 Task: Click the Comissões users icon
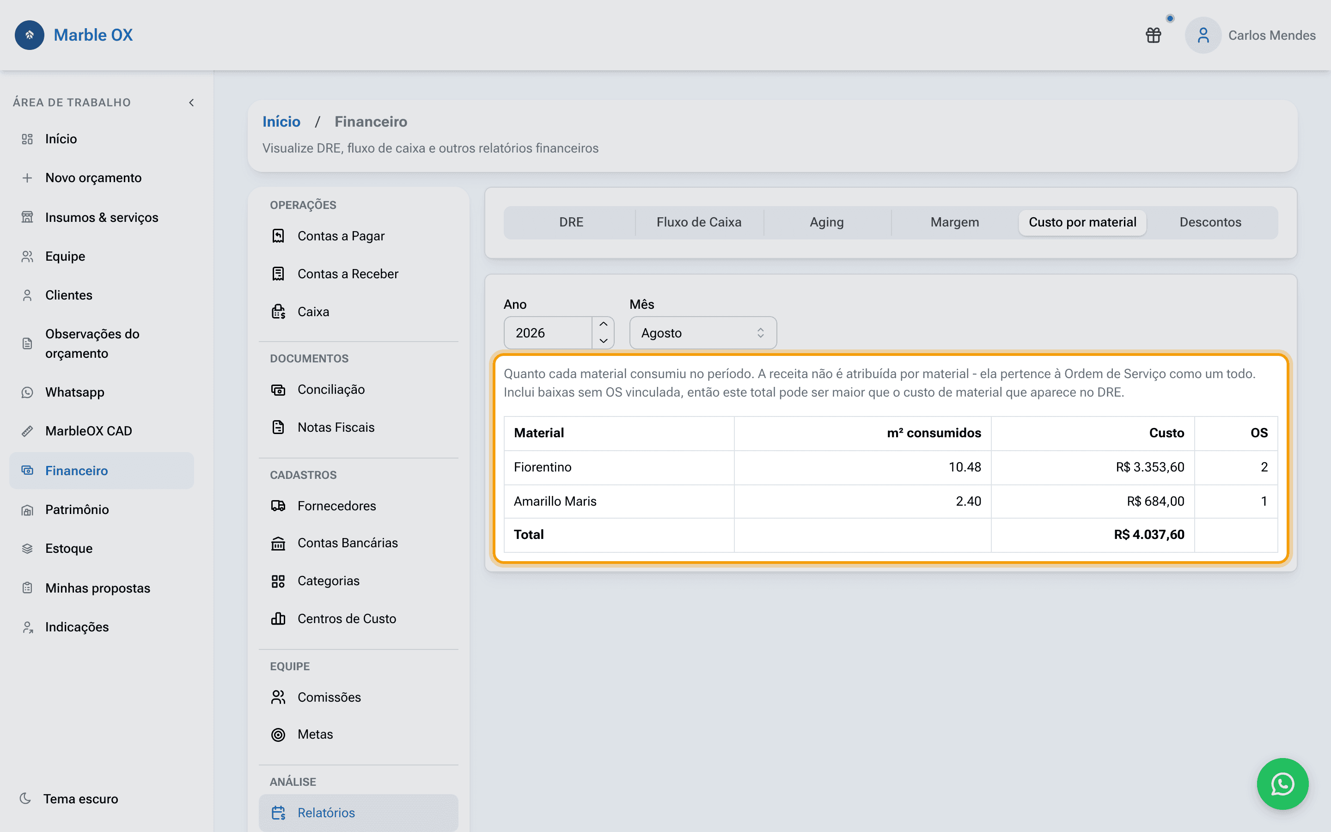(278, 697)
